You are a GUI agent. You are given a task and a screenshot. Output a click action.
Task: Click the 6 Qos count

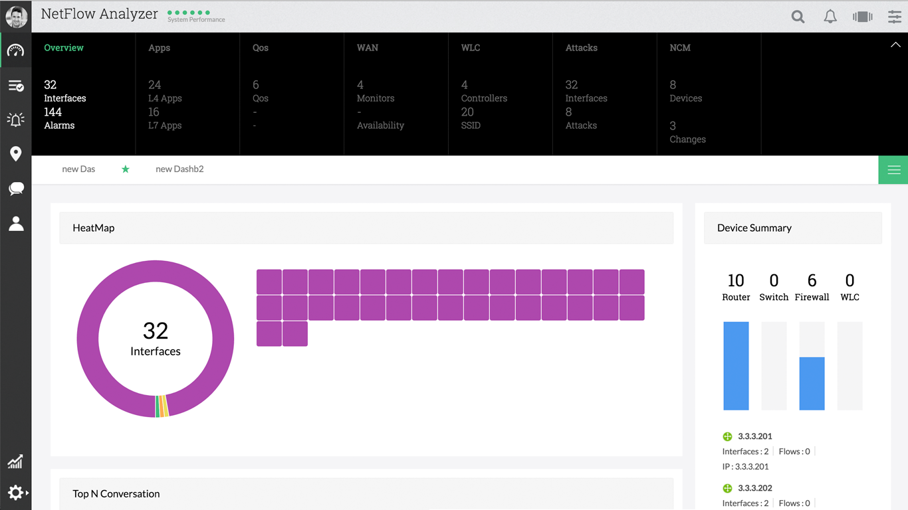261,92
